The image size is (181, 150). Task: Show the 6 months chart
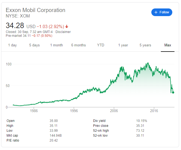point(78,45)
